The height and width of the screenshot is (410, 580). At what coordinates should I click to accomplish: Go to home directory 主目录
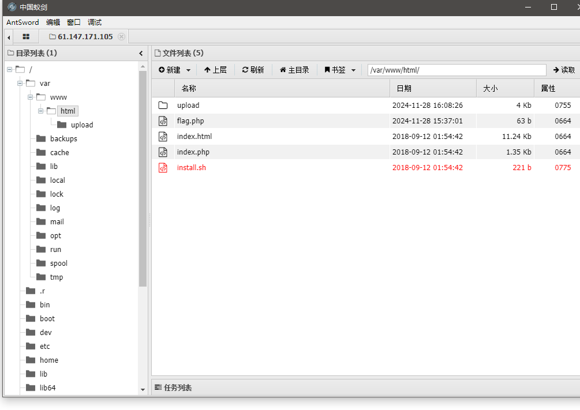coord(294,70)
